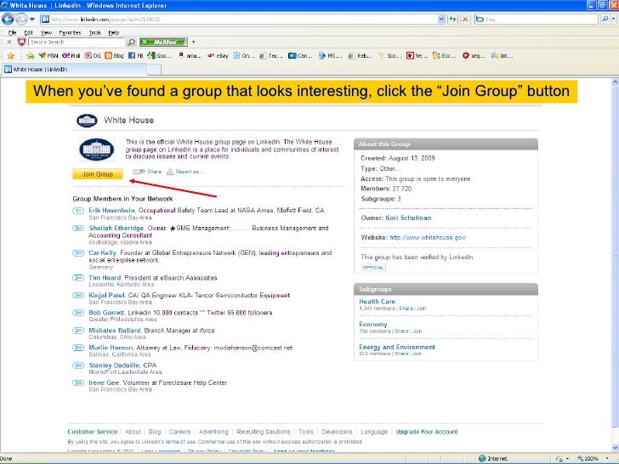Open the File menu

coord(12,33)
